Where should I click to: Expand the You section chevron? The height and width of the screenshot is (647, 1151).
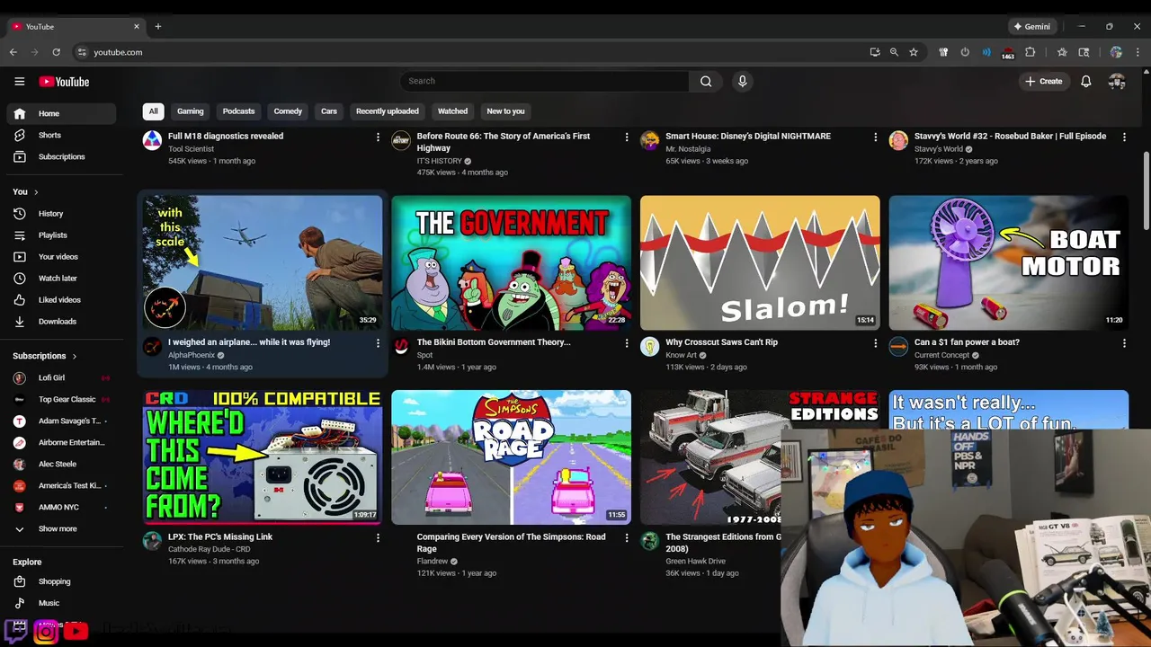click(x=37, y=192)
